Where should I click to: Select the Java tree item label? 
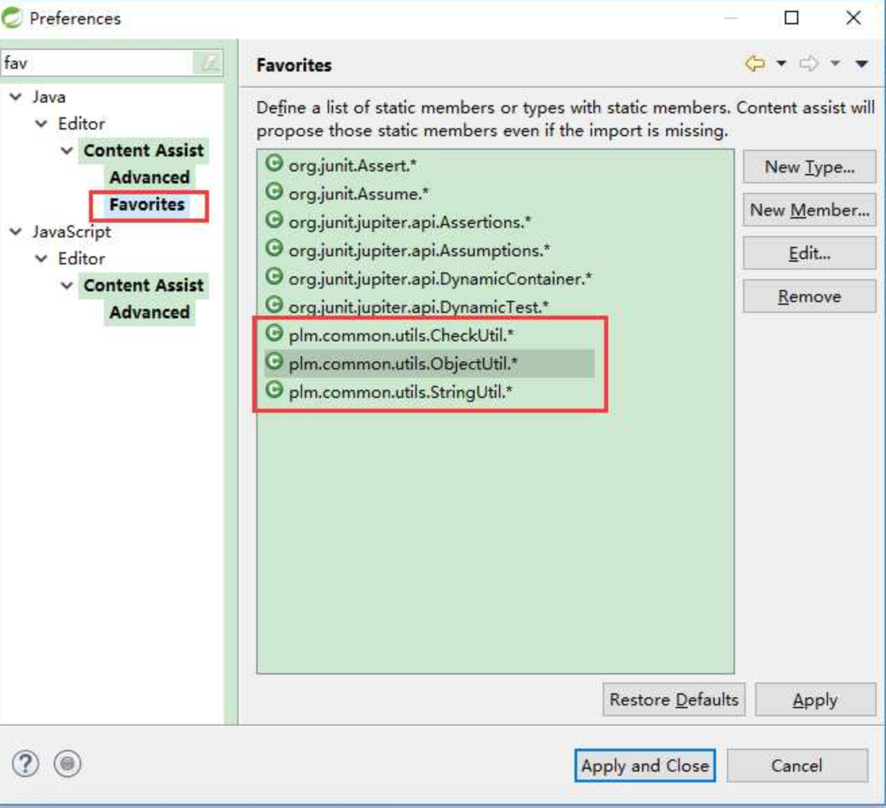coord(49,97)
